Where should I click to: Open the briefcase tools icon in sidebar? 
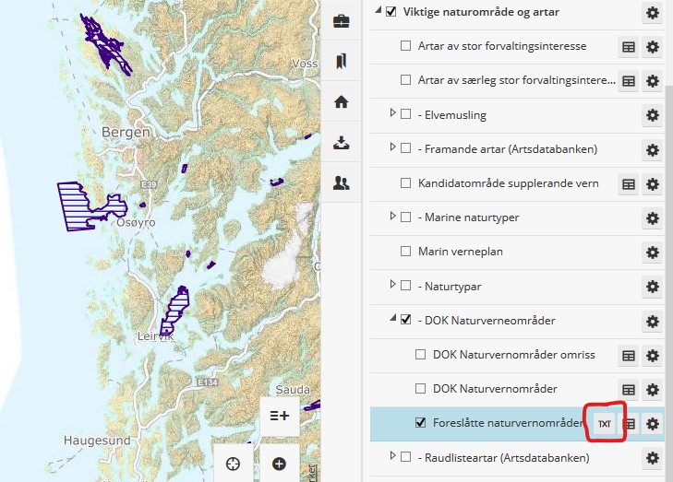342,21
